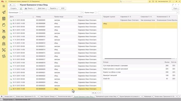
Task: Select dish Бефстроганов с кашей гречневой
Action: pyautogui.click(x=140, y=69)
